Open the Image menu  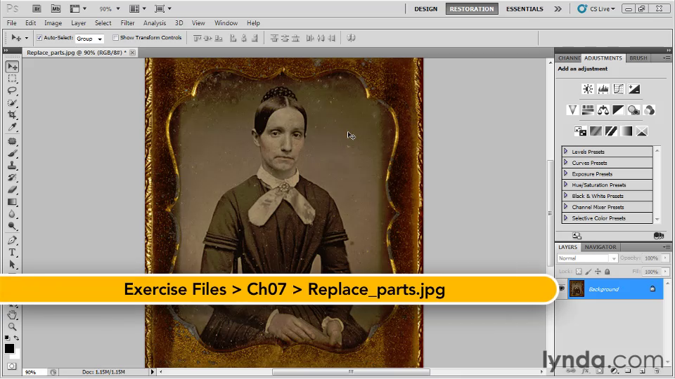(x=53, y=23)
